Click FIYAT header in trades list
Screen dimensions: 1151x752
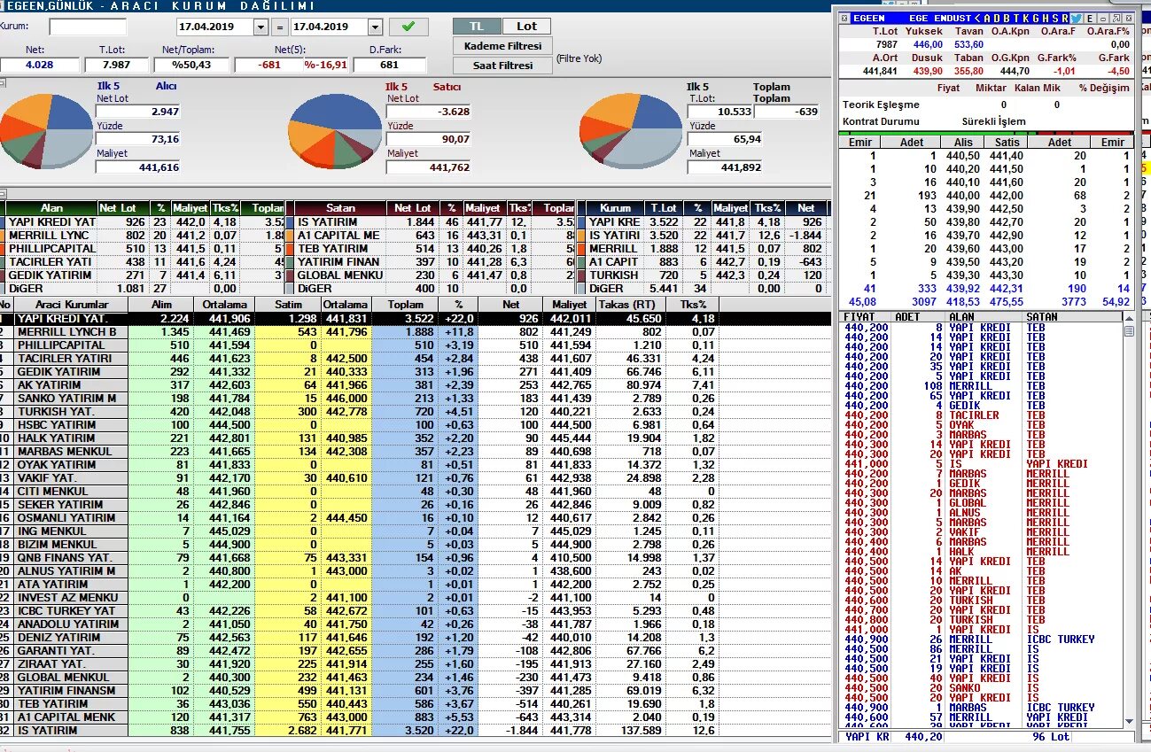click(859, 316)
